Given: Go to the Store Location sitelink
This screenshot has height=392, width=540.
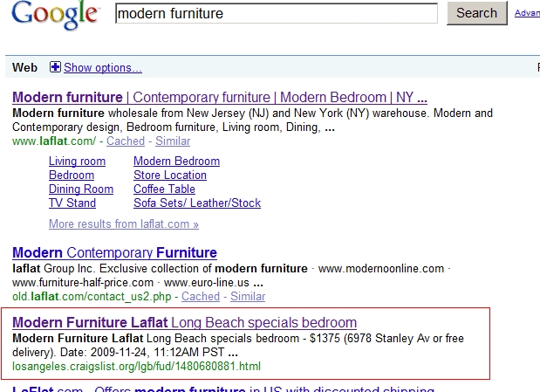Looking at the screenshot, I should click(x=170, y=175).
